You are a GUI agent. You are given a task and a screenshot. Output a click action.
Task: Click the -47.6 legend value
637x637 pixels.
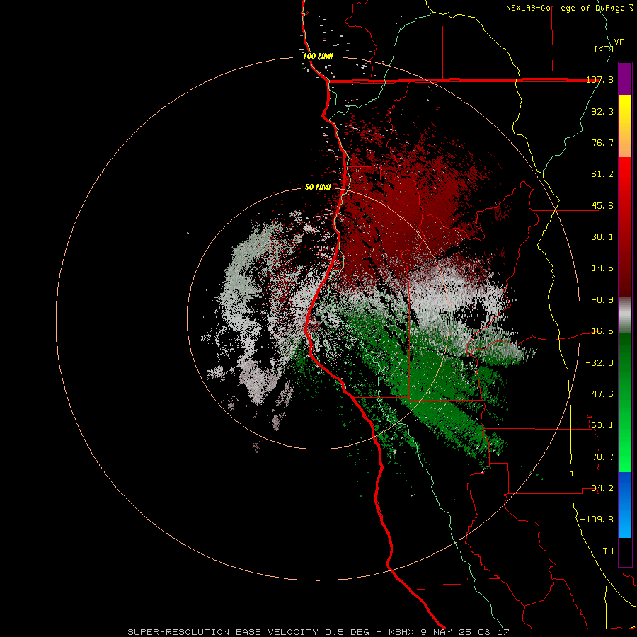tap(599, 394)
